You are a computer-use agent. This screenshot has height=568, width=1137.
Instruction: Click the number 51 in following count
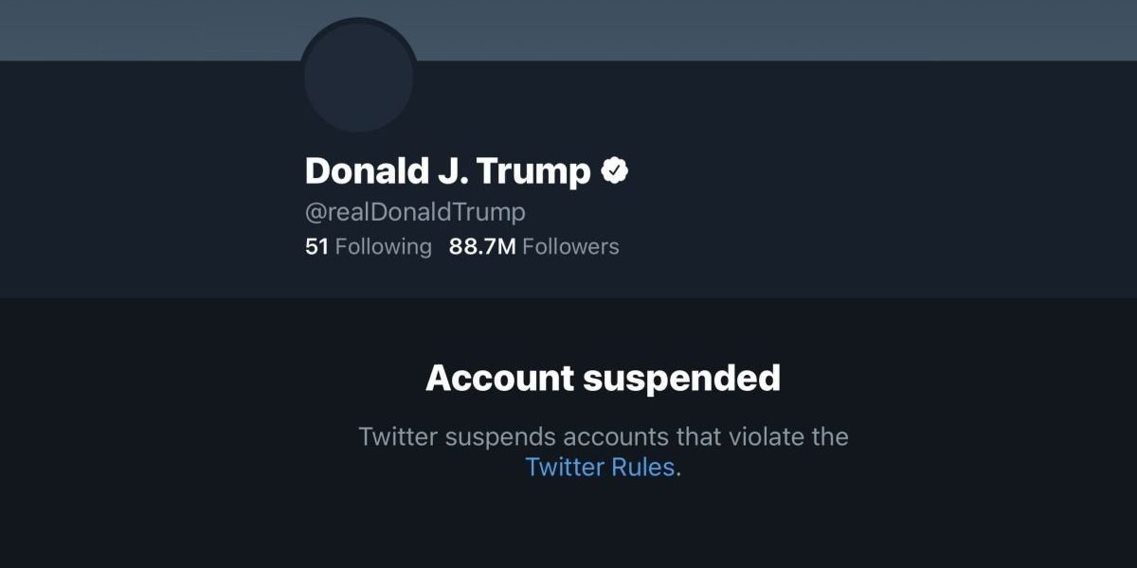[316, 247]
